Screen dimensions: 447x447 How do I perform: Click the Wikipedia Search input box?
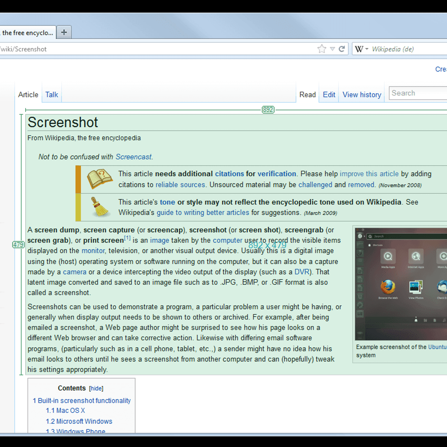click(418, 93)
